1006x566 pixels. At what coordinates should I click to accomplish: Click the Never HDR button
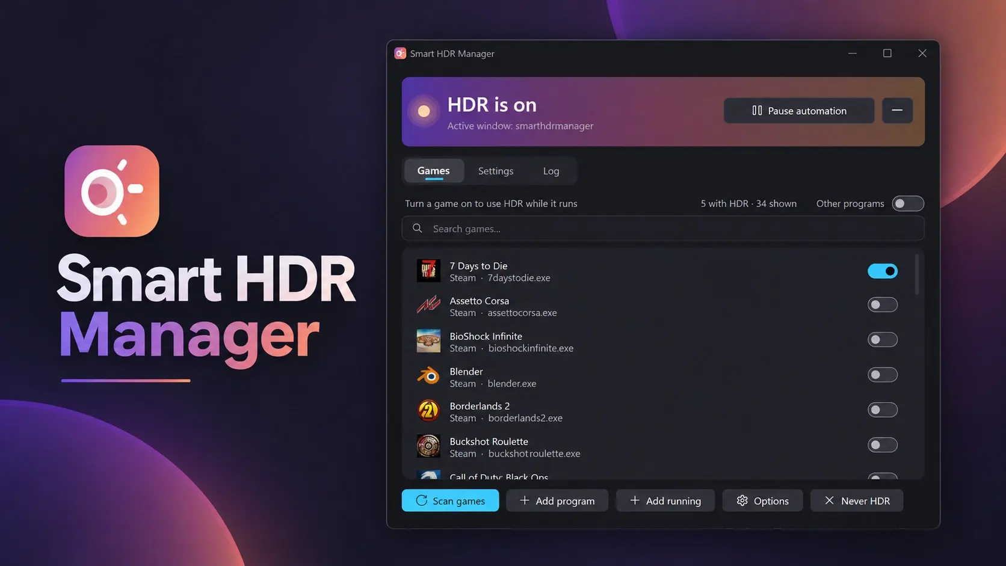[x=857, y=500]
